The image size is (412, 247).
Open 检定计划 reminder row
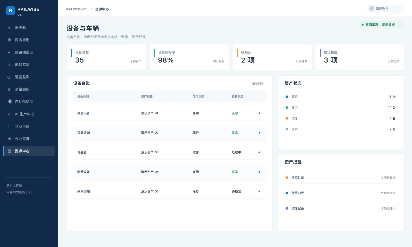coord(341,178)
